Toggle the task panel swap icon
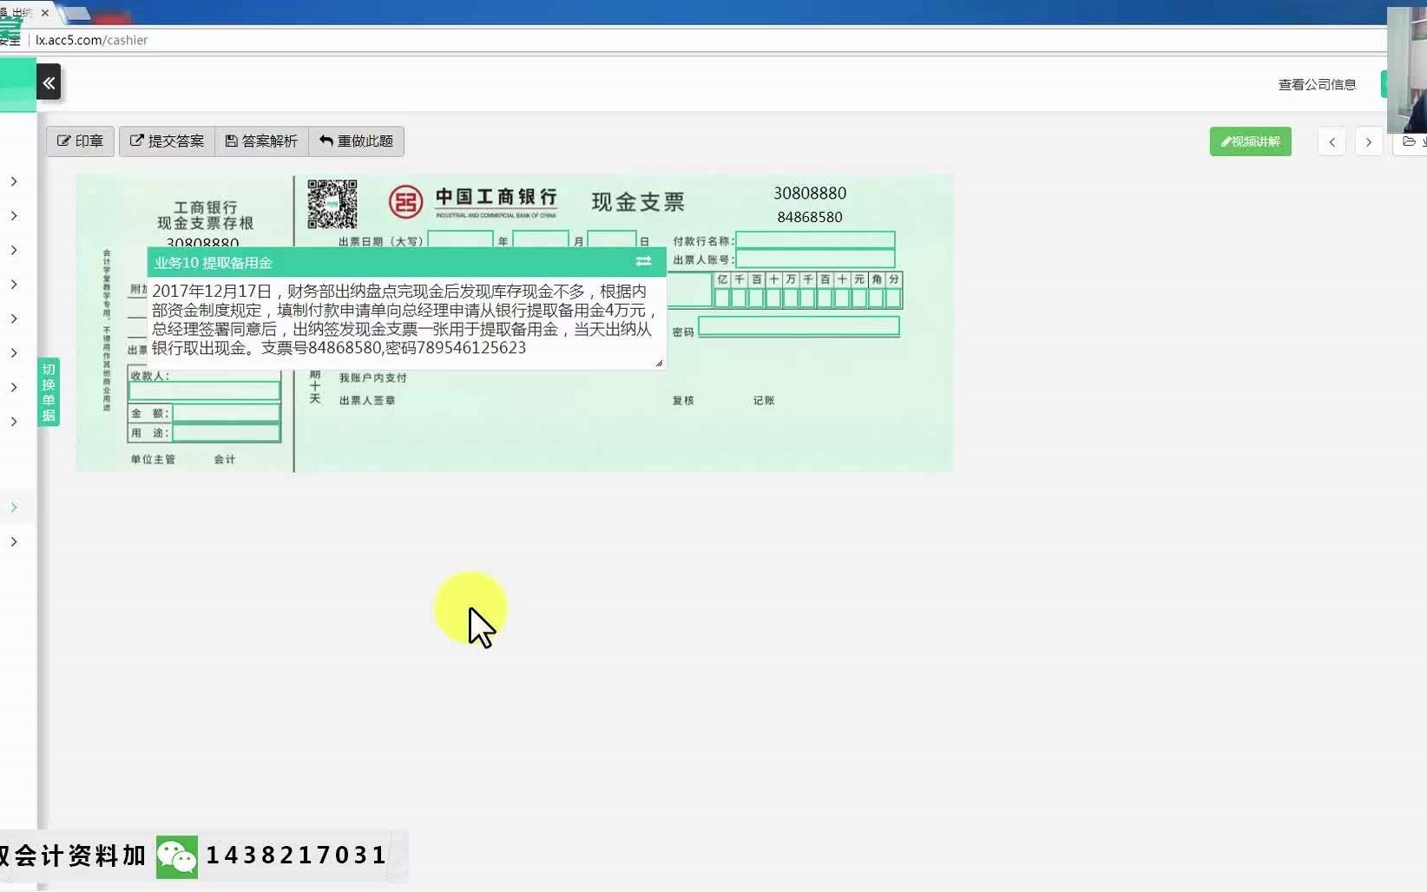This screenshot has width=1427, height=892. click(643, 261)
